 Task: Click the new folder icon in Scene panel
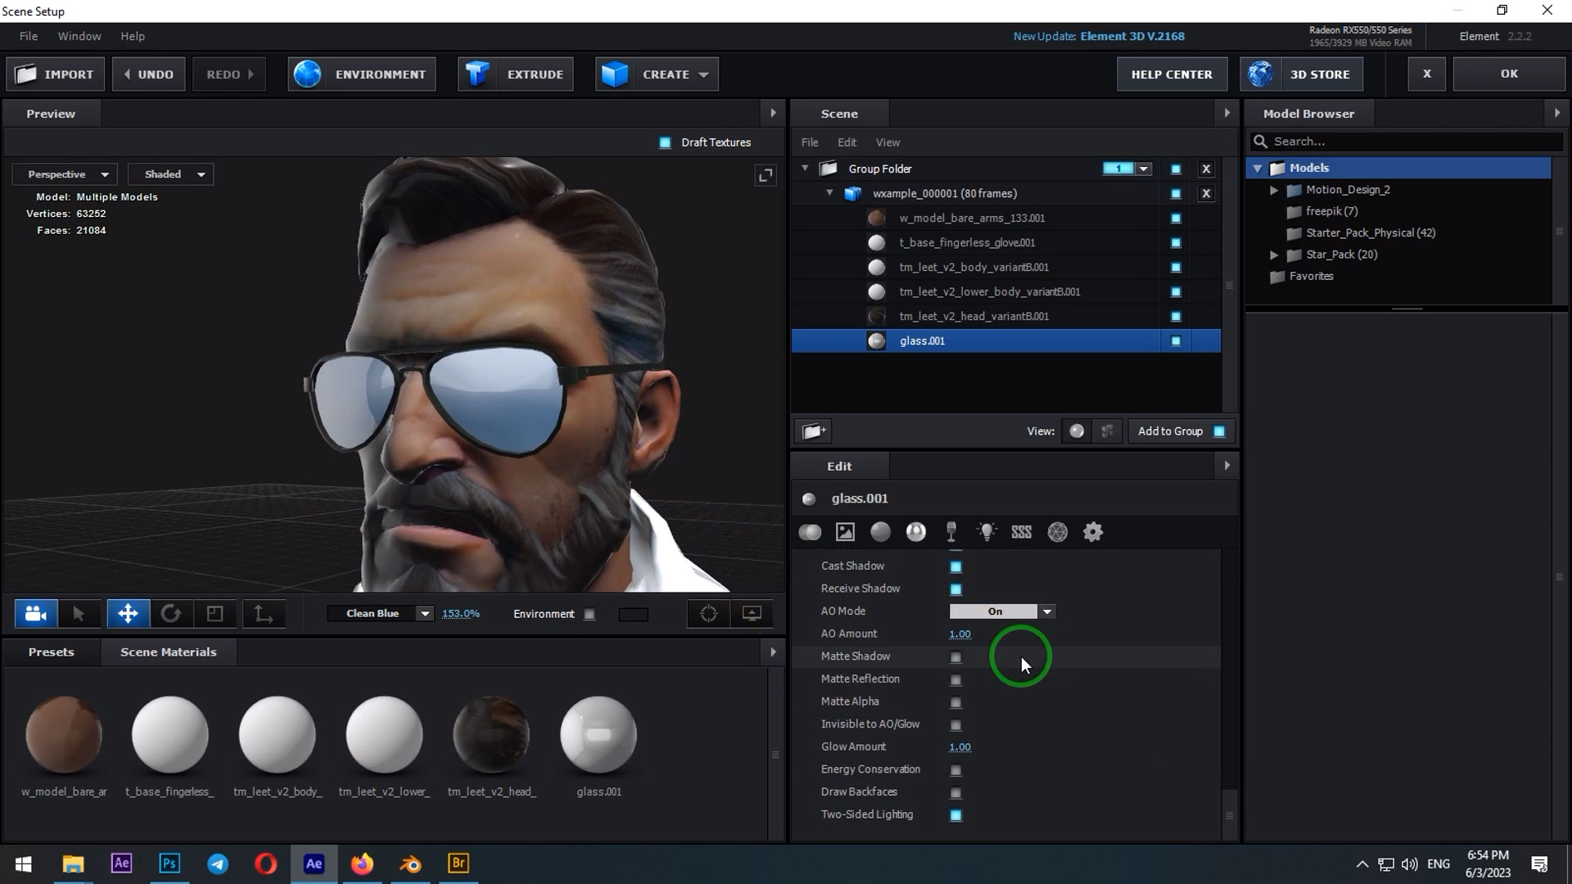814,431
